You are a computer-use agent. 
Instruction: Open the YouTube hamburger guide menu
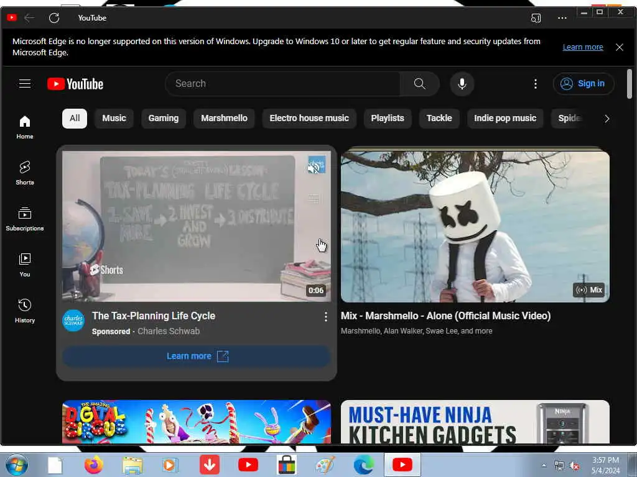point(25,84)
